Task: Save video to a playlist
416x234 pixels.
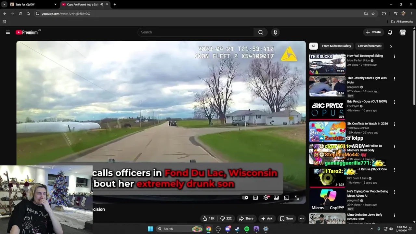Action: tap(286, 218)
